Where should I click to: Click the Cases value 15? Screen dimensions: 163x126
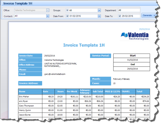(114, 83)
